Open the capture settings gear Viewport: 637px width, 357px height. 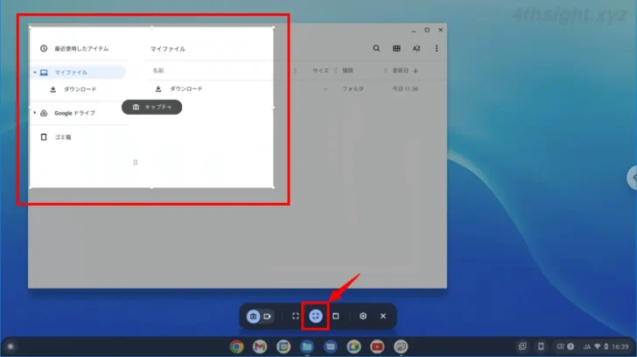tap(363, 316)
